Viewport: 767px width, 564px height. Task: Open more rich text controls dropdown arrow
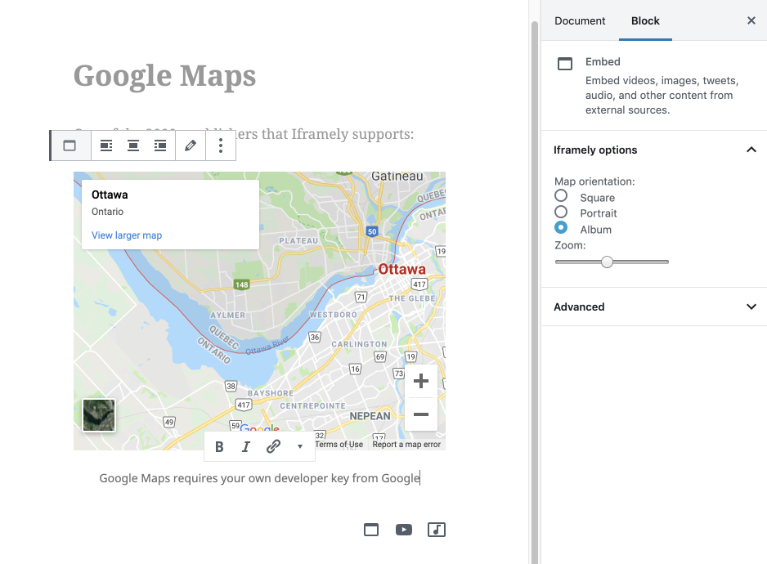coord(300,446)
